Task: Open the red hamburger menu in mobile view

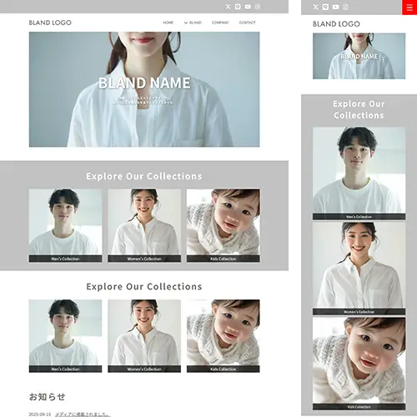Action: coord(409,8)
